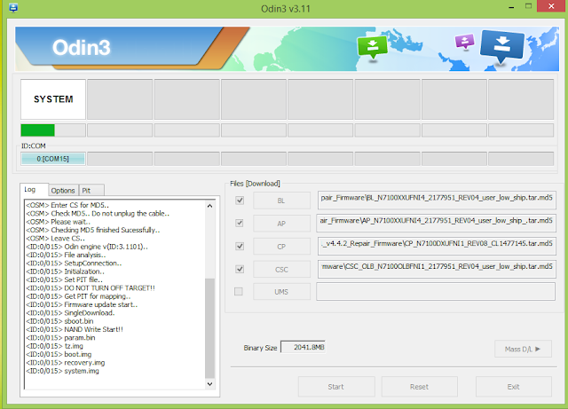Image resolution: width=568 pixels, height=409 pixels.
Task: Click the 'SingleDownload.' log line
Action: pyautogui.click(x=70, y=312)
